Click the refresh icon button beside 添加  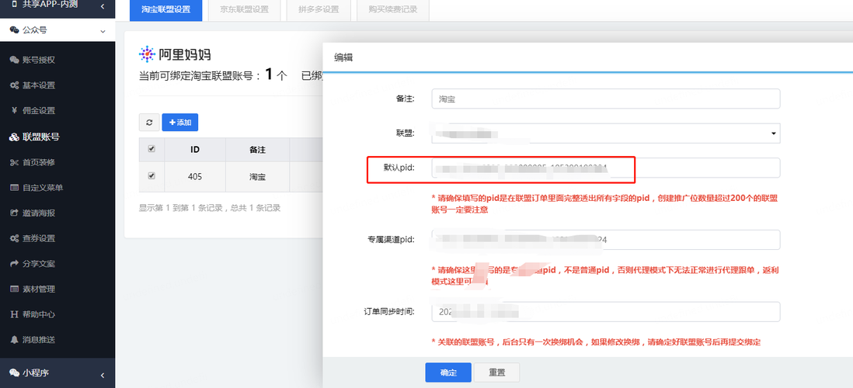pos(149,123)
